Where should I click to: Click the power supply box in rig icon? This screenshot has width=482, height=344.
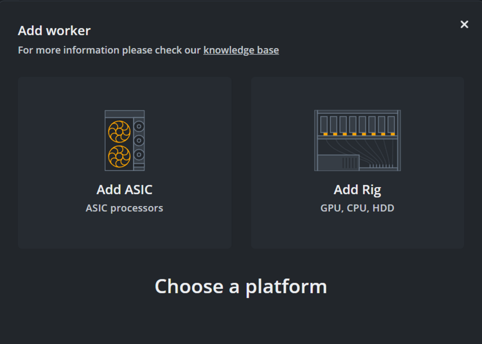click(x=338, y=162)
